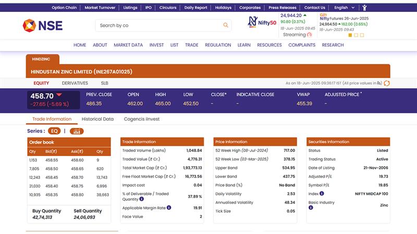Switch to the DERIVATIVES tab
The width and height of the screenshot is (417, 234).
(75, 83)
